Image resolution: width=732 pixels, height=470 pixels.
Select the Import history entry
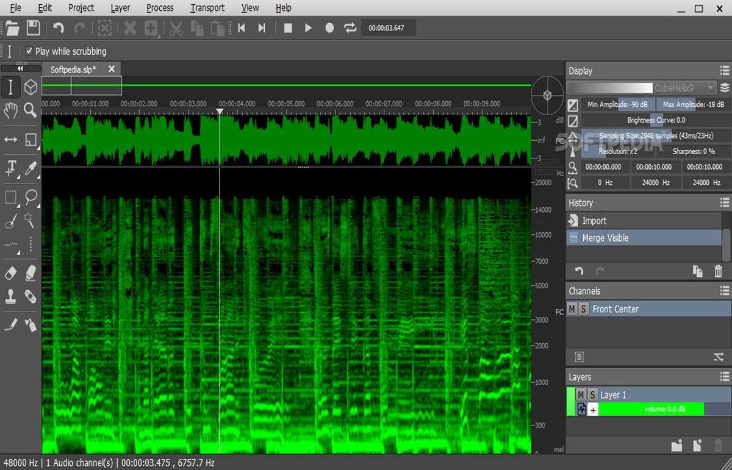pyautogui.click(x=594, y=221)
